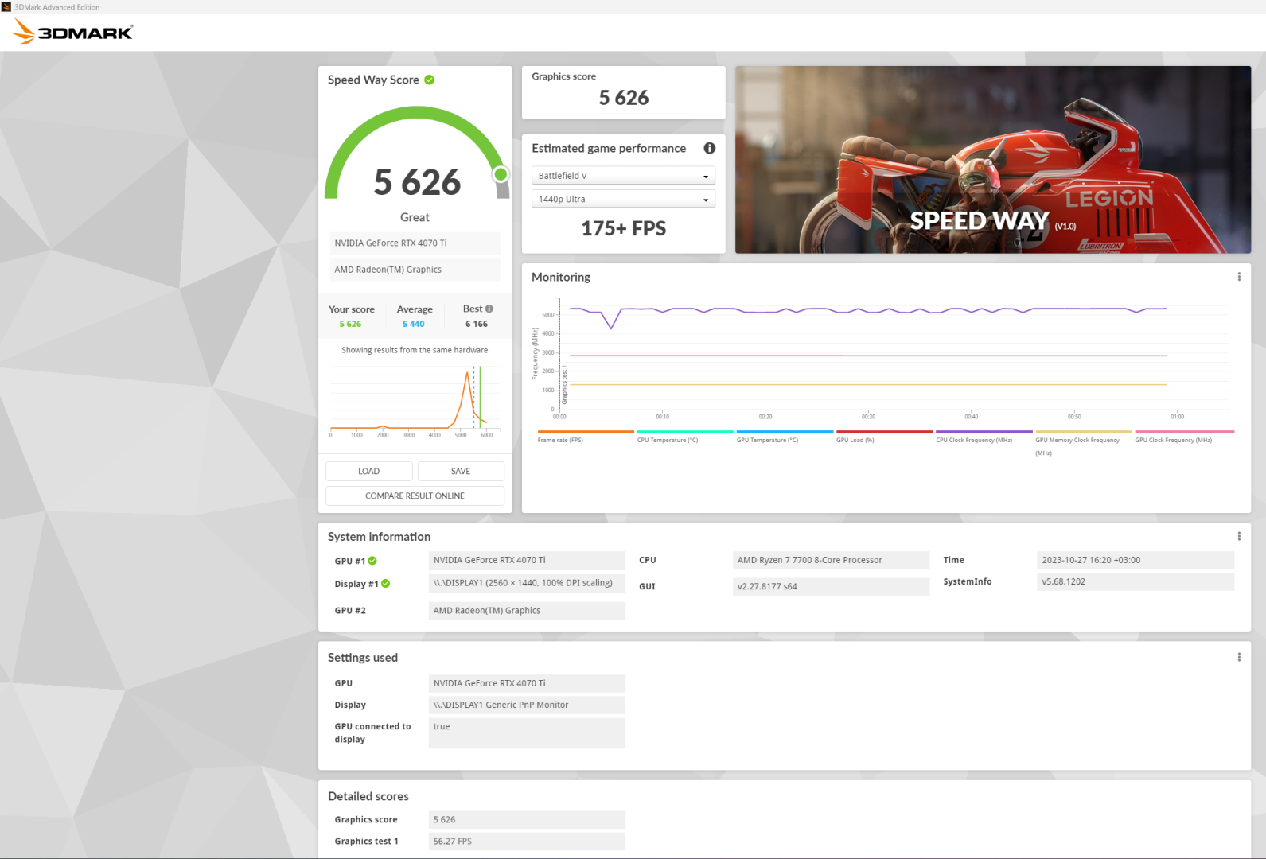Image resolution: width=1266 pixels, height=859 pixels.
Task: Toggle the GPU Clock Frequency legend series
Action: tap(1184, 437)
